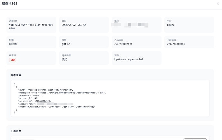Select the model value gpt-5.4
Viewport: 222px width, 140px height.
point(66,44)
